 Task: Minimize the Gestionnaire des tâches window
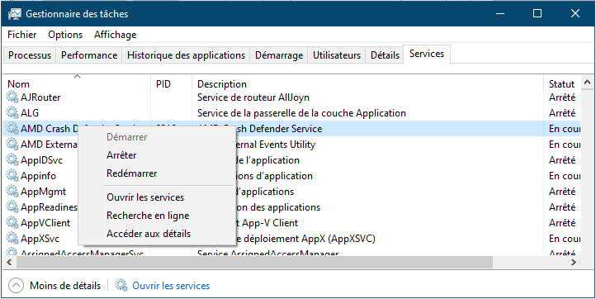[500, 14]
